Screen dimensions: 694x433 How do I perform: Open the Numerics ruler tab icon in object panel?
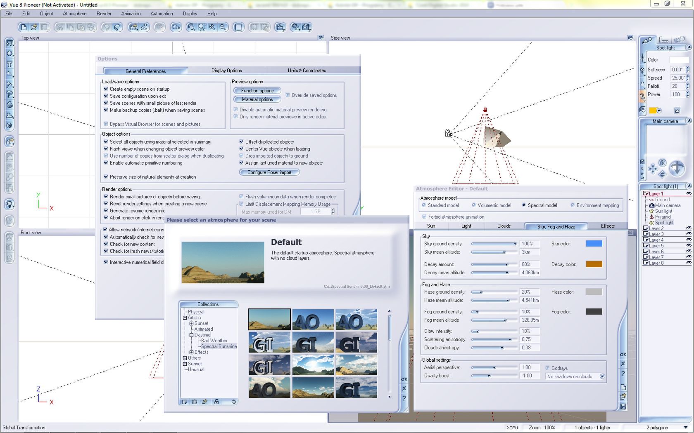[x=663, y=40]
